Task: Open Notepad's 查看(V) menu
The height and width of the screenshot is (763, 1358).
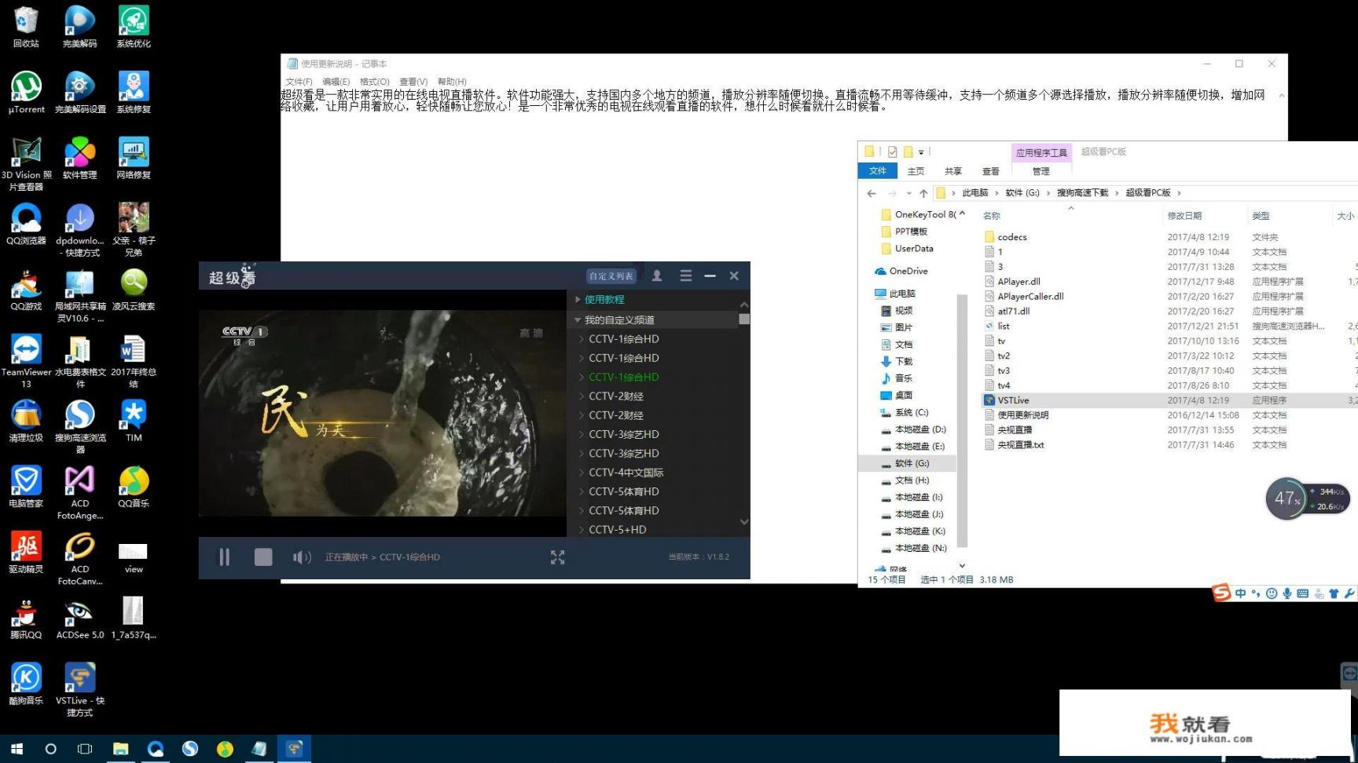Action: (x=413, y=82)
